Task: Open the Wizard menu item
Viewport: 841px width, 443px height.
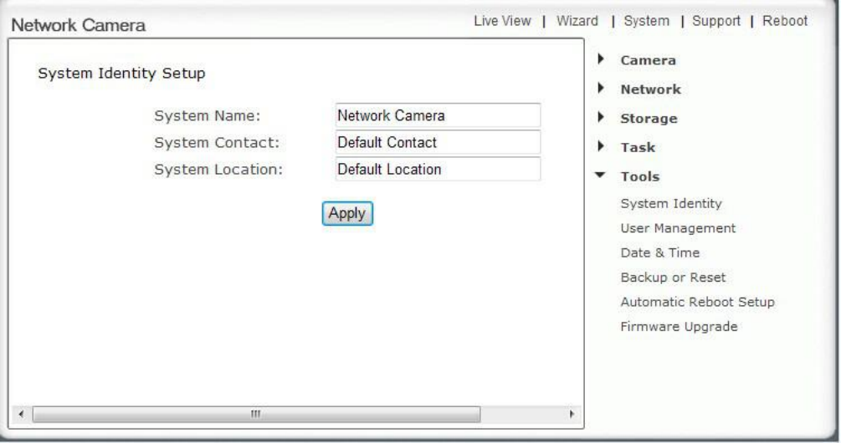Action: pos(577,21)
